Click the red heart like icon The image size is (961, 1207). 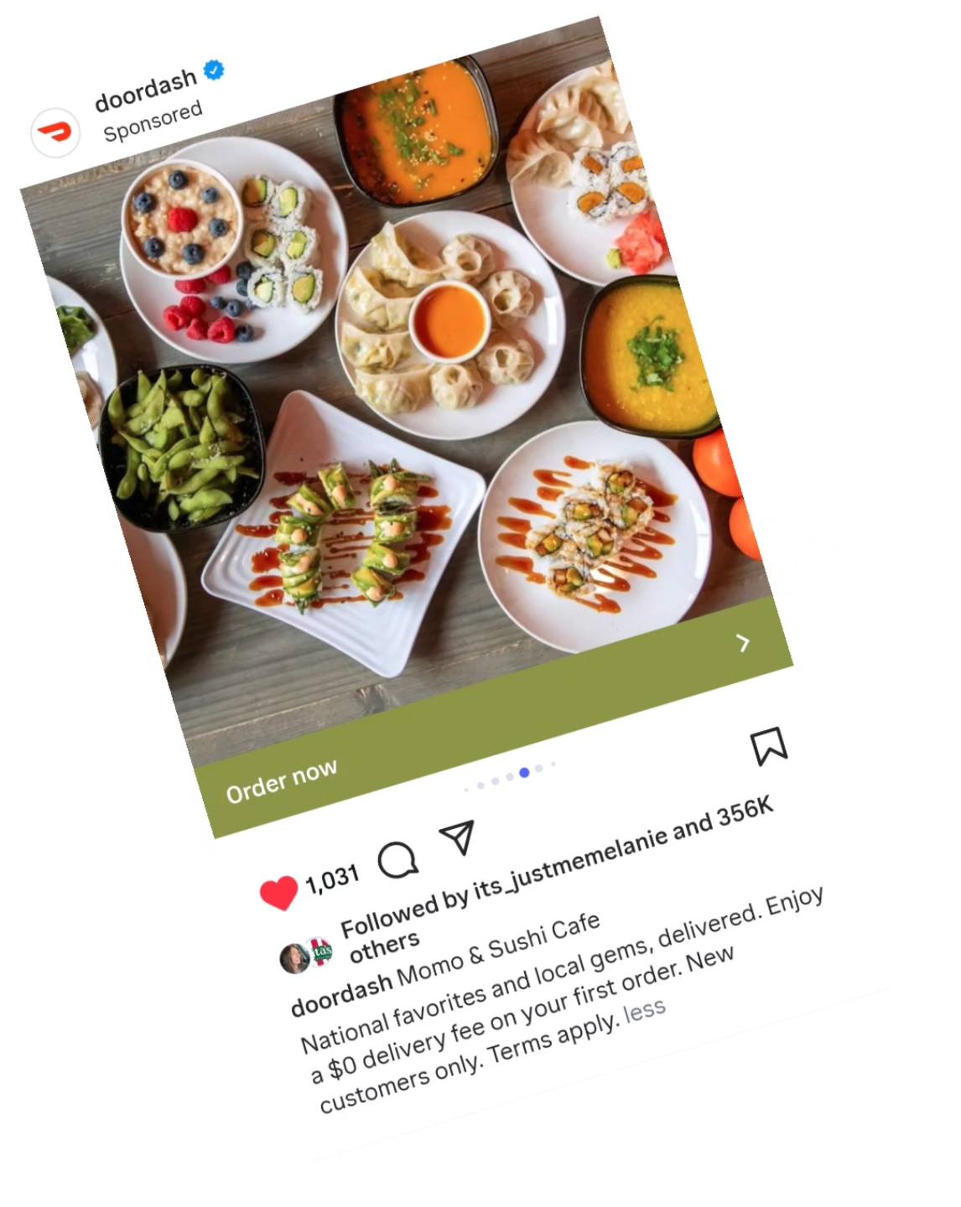278,892
